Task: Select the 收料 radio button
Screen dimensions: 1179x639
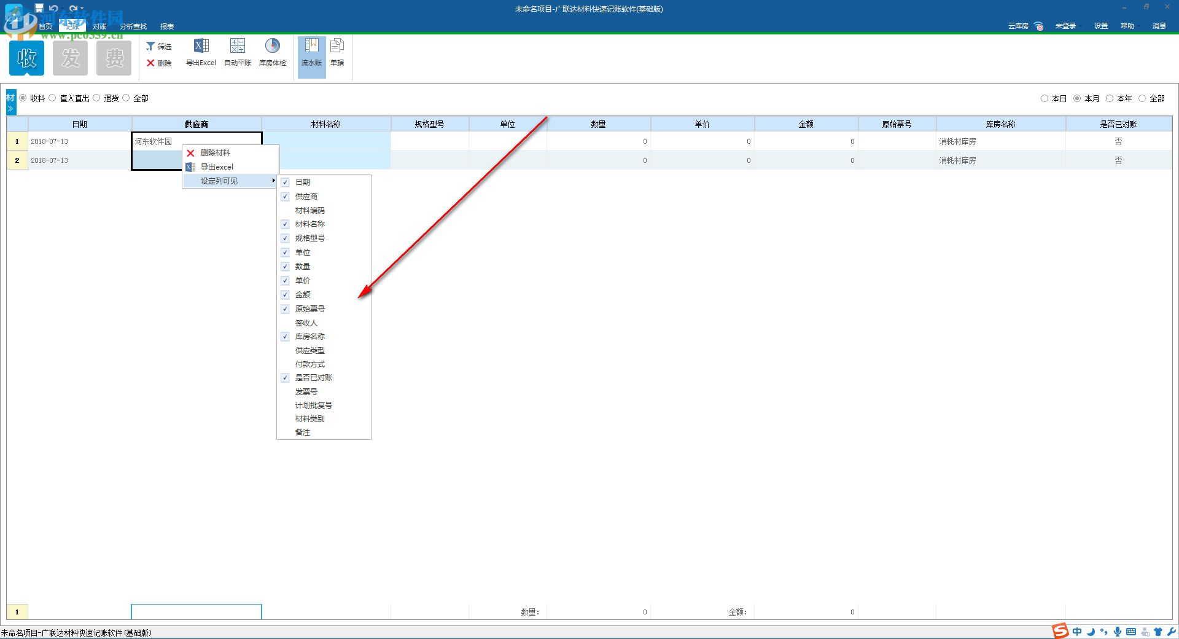Action: pyautogui.click(x=23, y=98)
